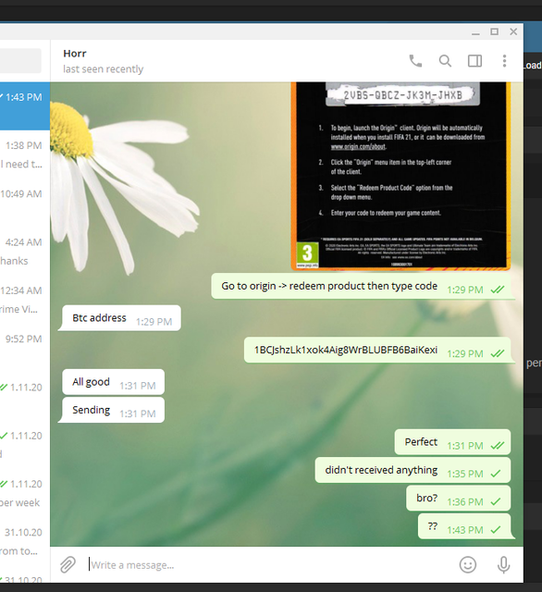This screenshot has width=542, height=592.
Task: Select the 'All good' message
Action: click(x=113, y=382)
